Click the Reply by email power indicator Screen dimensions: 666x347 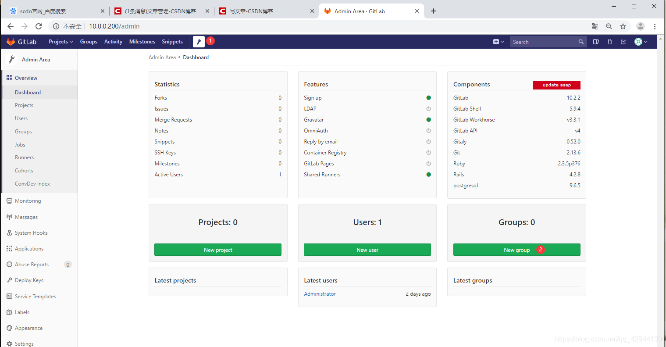[428, 142]
